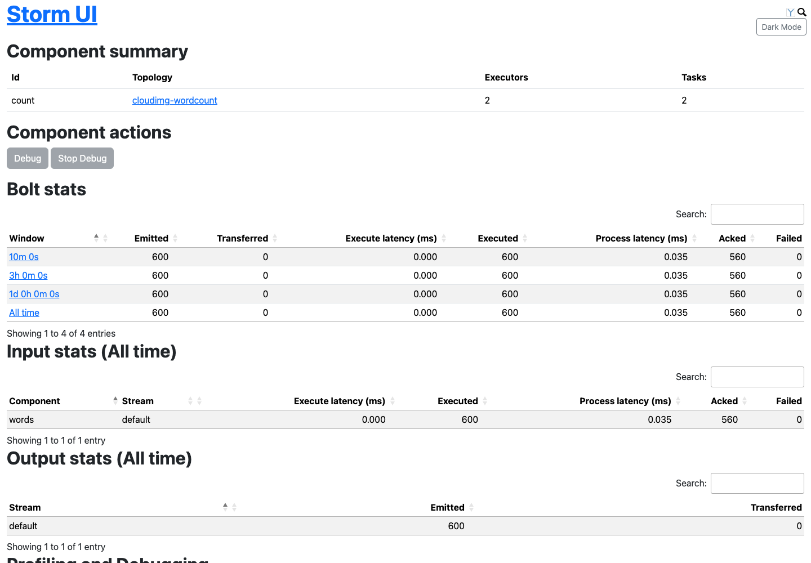The image size is (811, 563).
Task: Click the magnifier search icon
Action: (x=802, y=12)
